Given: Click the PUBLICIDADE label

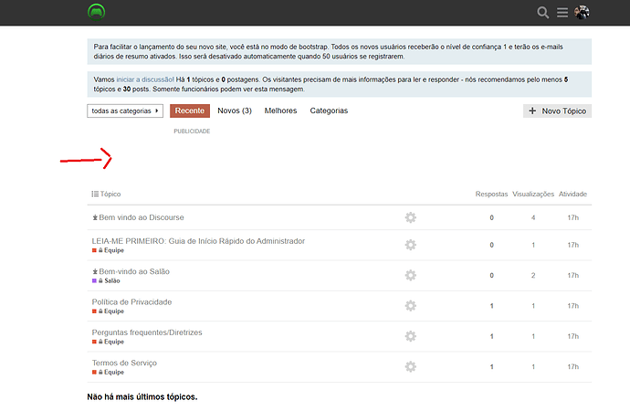Looking at the screenshot, I should [192, 132].
